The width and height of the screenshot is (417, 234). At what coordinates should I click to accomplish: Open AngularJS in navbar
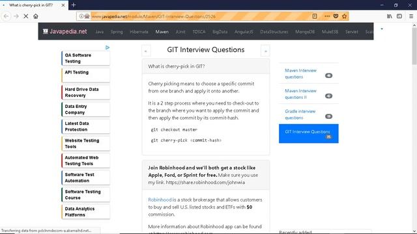click(244, 32)
